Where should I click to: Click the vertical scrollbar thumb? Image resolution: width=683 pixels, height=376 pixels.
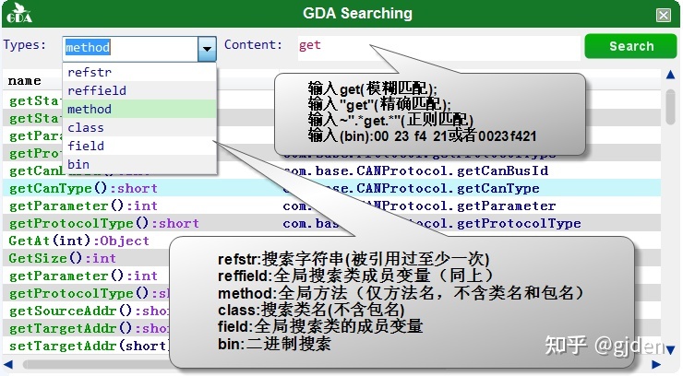(x=672, y=106)
